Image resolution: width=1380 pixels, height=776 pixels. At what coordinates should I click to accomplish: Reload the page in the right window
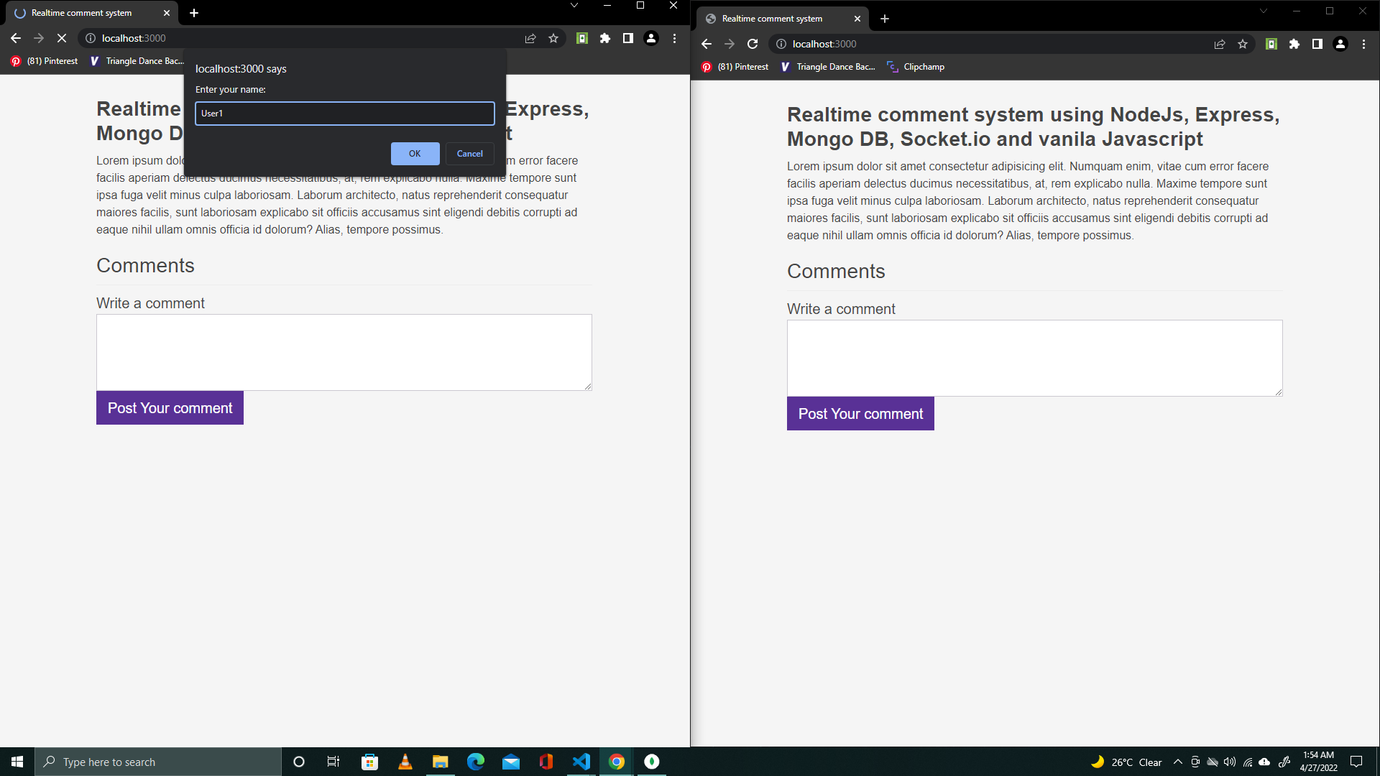752,44
